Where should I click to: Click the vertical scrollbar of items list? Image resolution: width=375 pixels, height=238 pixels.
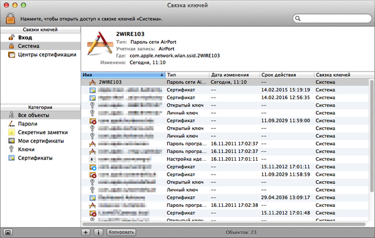click(x=370, y=147)
